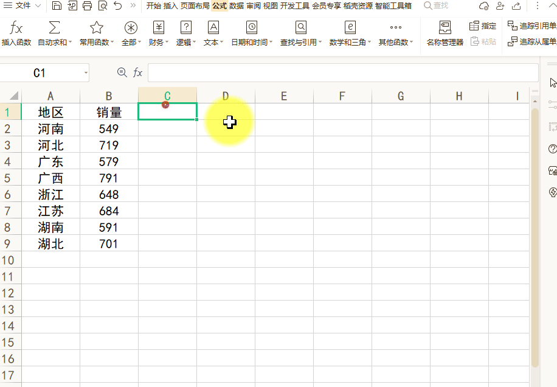Click into the formula bar input field
Screen dimensions: 557x387
341,73
